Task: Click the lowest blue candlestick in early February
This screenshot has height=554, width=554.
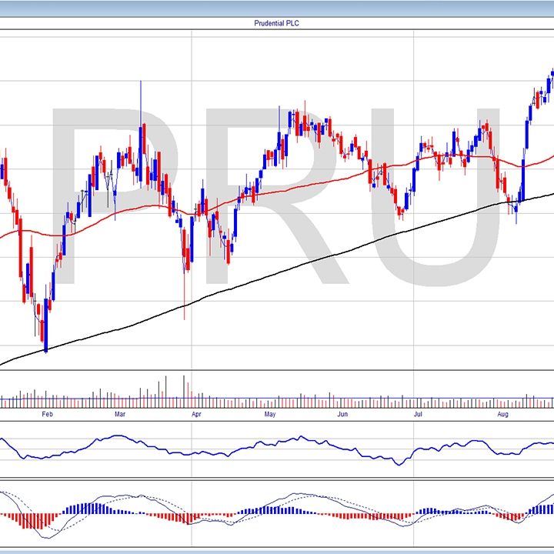Action: point(46,329)
